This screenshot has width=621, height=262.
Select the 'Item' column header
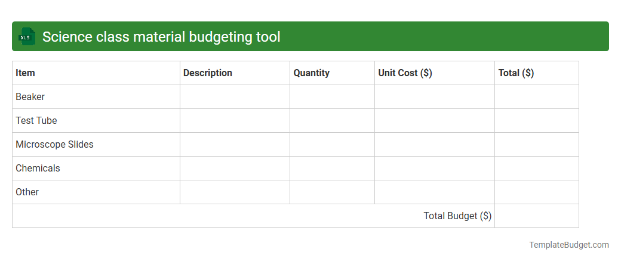pos(96,73)
